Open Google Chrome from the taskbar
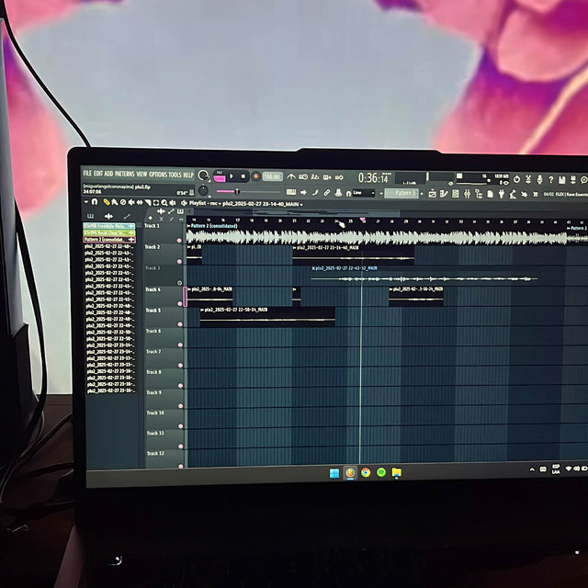This screenshot has height=588, width=588. pyautogui.click(x=366, y=472)
